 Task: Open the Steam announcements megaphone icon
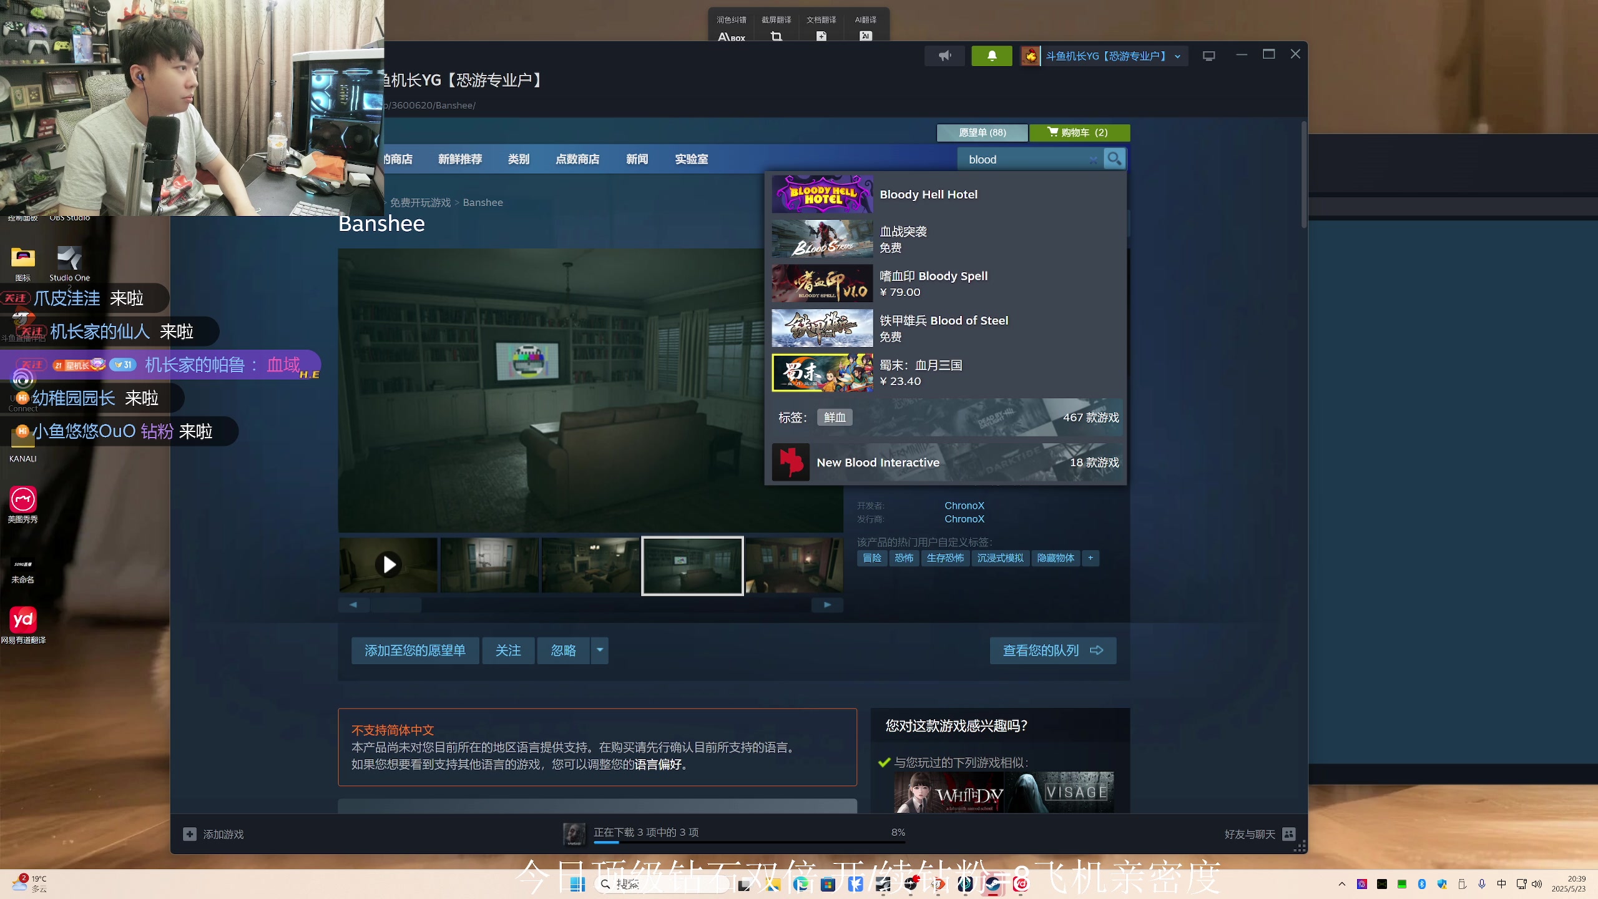click(x=945, y=56)
